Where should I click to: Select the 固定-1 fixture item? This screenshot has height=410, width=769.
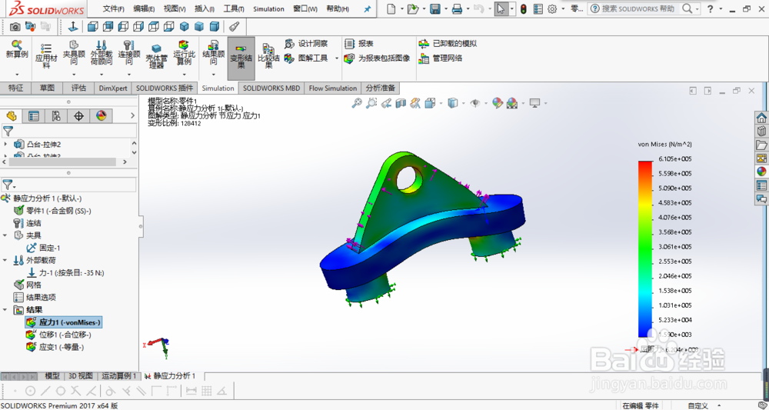[x=43, y=248]
